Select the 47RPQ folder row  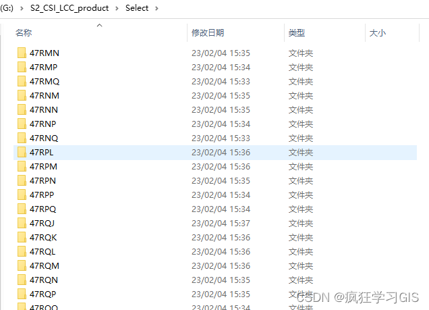[215, 209]
